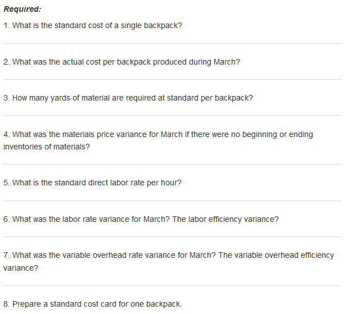Viewport: 357px width, 314px height.
Task: Click question 8 about standard cost card
Action: (93, 304)
